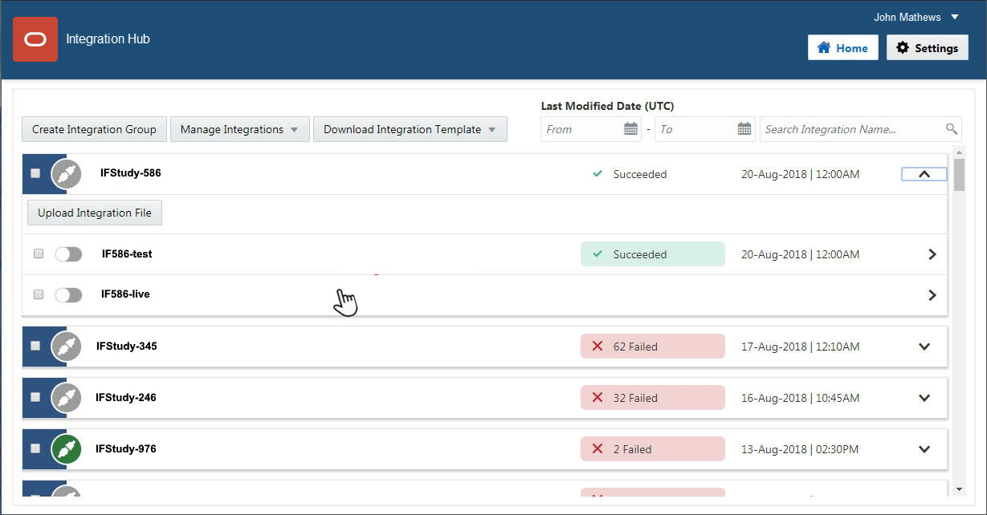Expand the IFStudy-345 group
The width and height of the screenshot is (987, 515).
click(924, 347)
